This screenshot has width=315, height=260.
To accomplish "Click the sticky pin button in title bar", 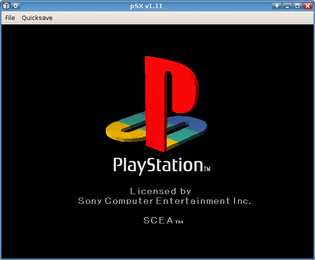I will (16, 6).
